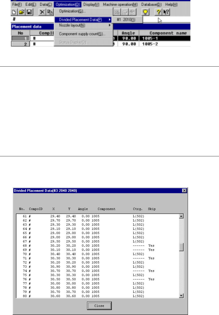Screen dimensions: 219x315
Task: Click the scrollbar down arrow in list
Action: pos(182,296)
